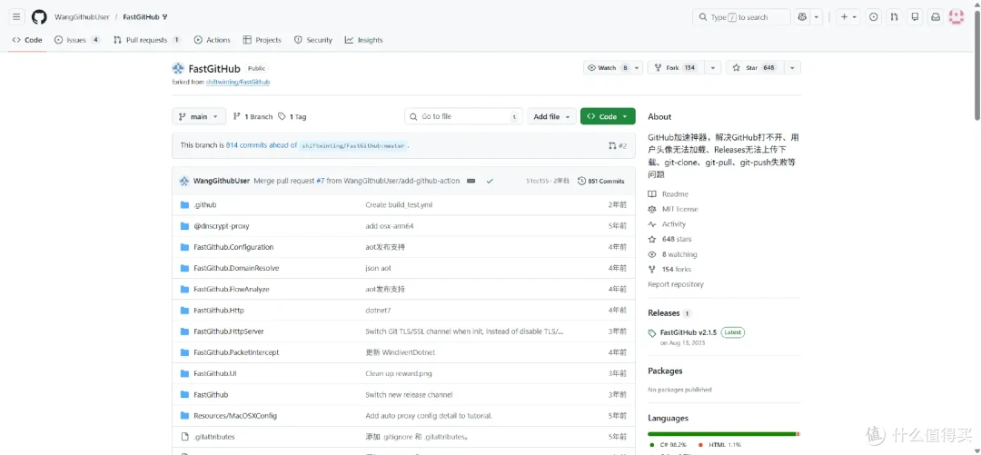Open the FastGithub.Configuration folder

coord(233,247)
